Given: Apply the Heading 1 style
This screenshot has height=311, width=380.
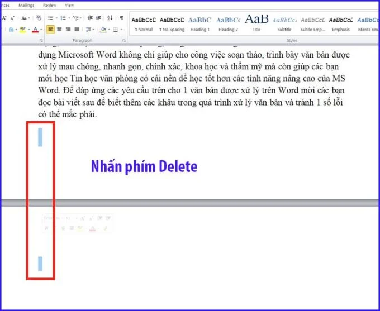Looking at the screenshot, I should [199, 23].
